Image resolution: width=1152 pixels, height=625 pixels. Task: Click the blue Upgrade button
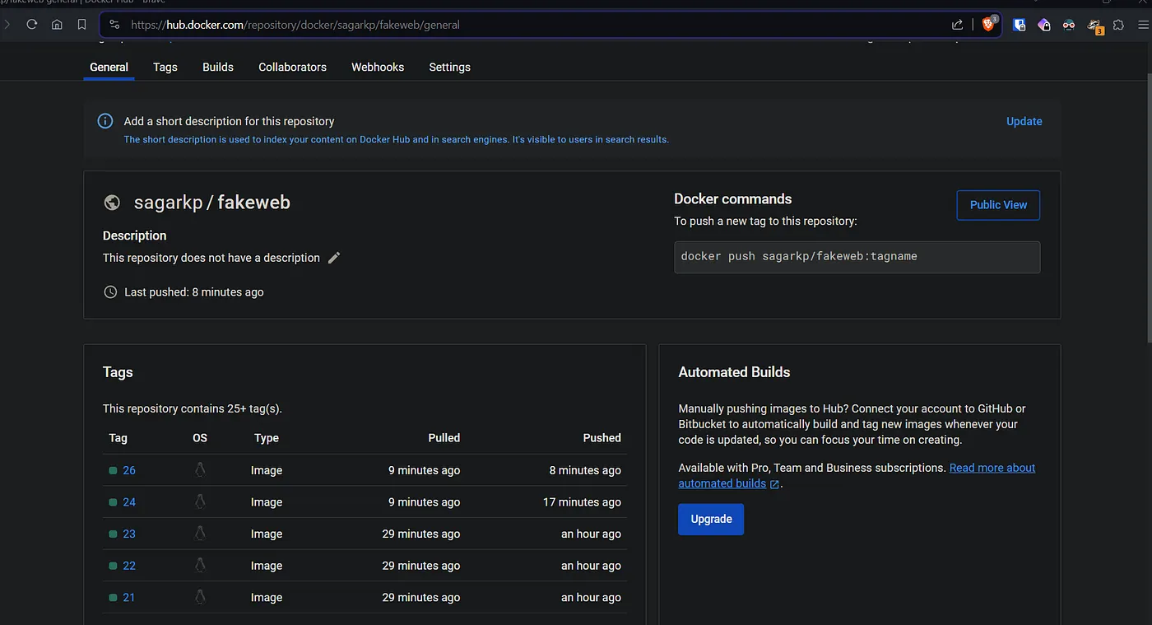(711, 520)
